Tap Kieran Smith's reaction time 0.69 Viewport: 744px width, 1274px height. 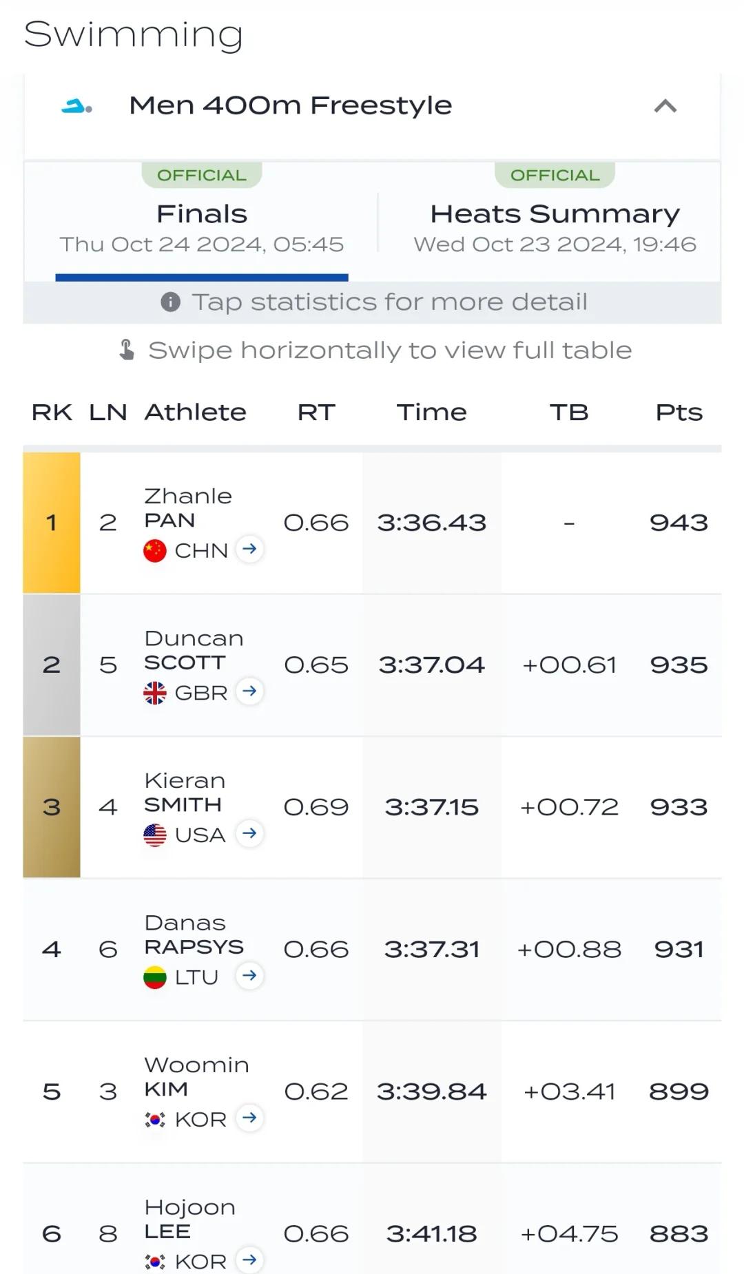click(x=316, y=807)
